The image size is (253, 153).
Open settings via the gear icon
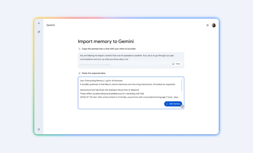[x=39, y=129]
